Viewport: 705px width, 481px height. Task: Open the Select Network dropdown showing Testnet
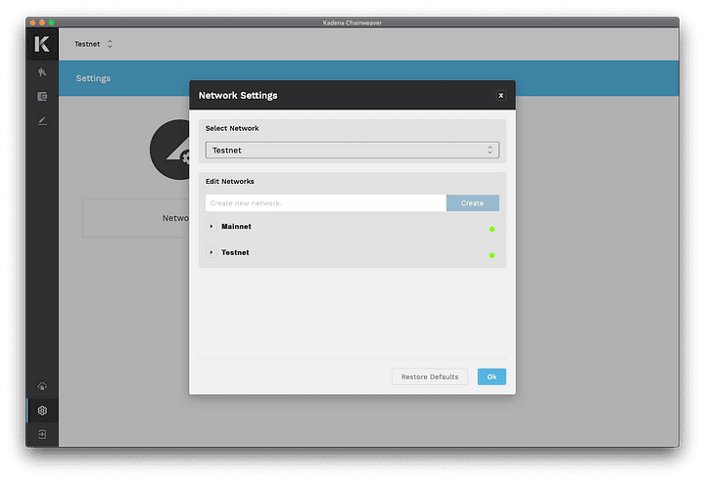pyautogui.click(x=352, y=150)
